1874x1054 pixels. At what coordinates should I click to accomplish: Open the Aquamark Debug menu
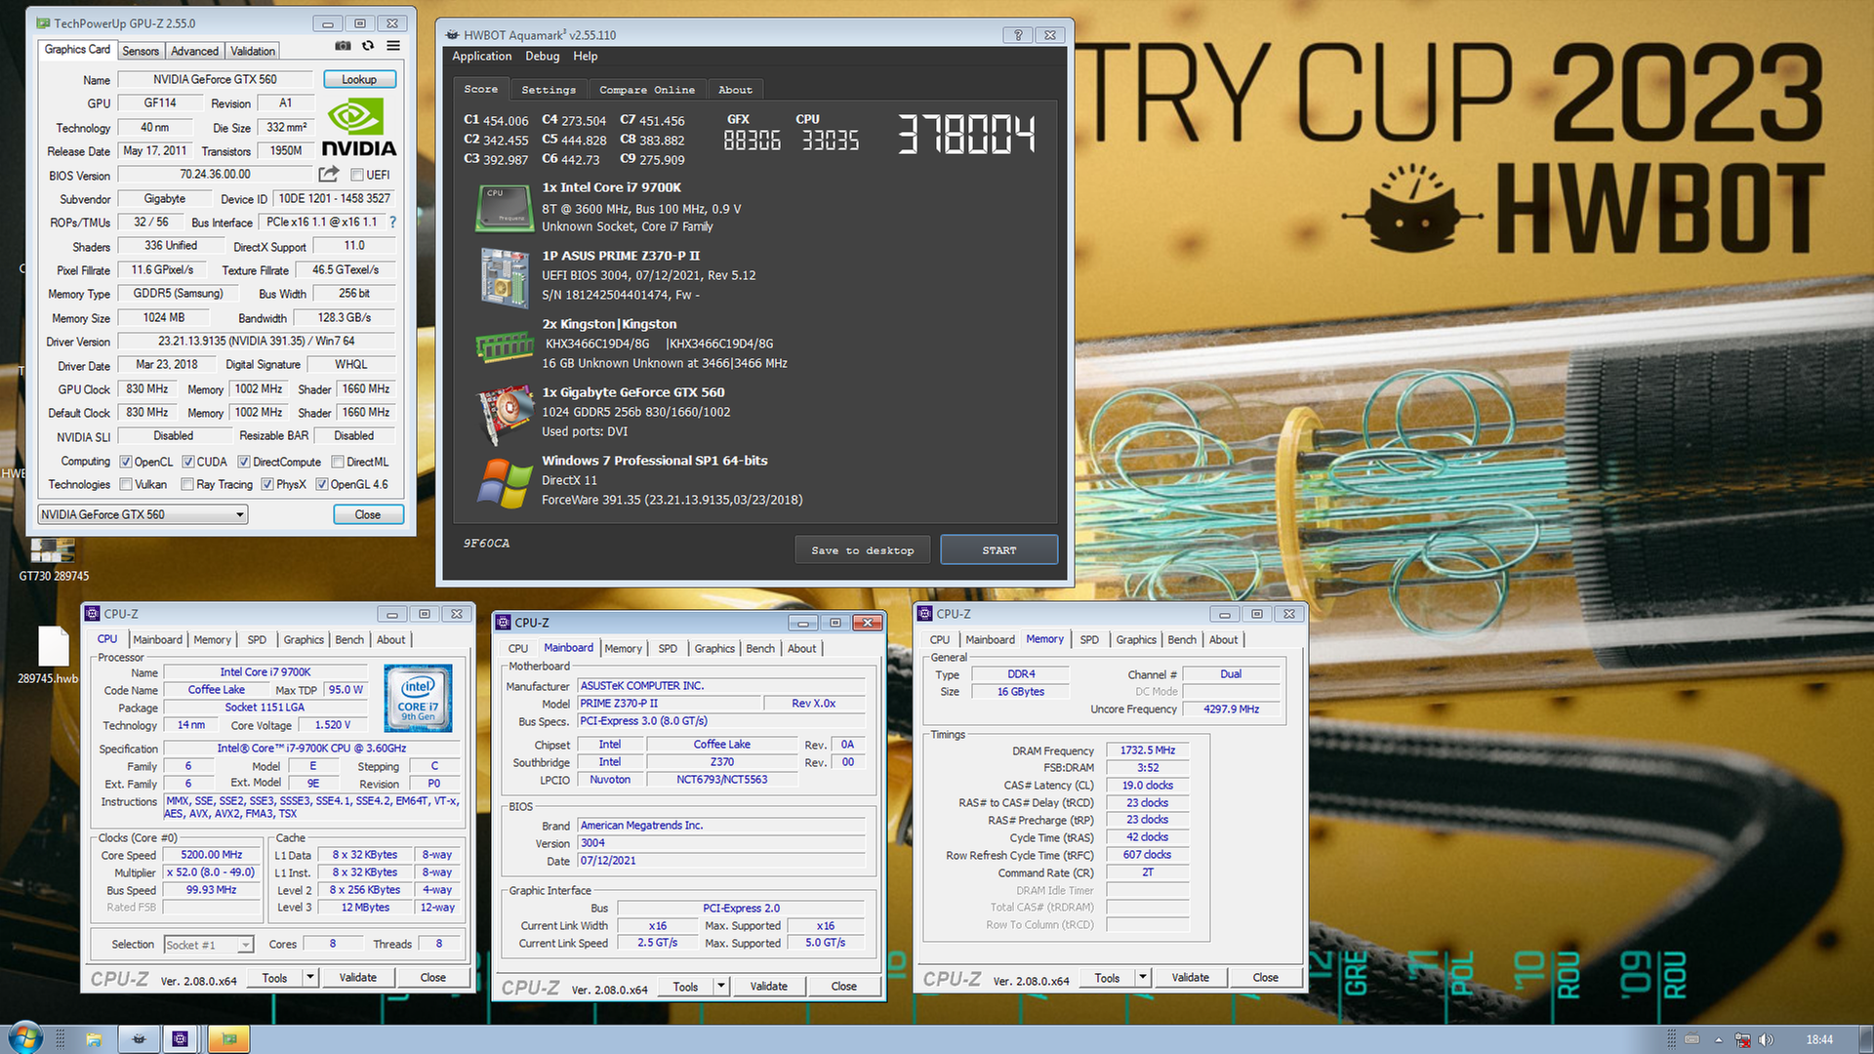pos(542,57)
